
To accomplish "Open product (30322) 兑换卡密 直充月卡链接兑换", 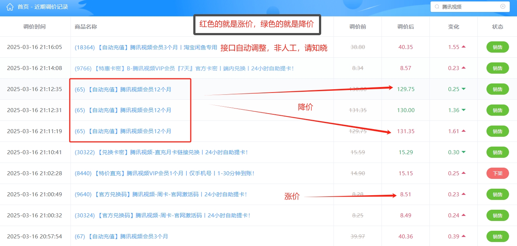I will coord(161,152).
